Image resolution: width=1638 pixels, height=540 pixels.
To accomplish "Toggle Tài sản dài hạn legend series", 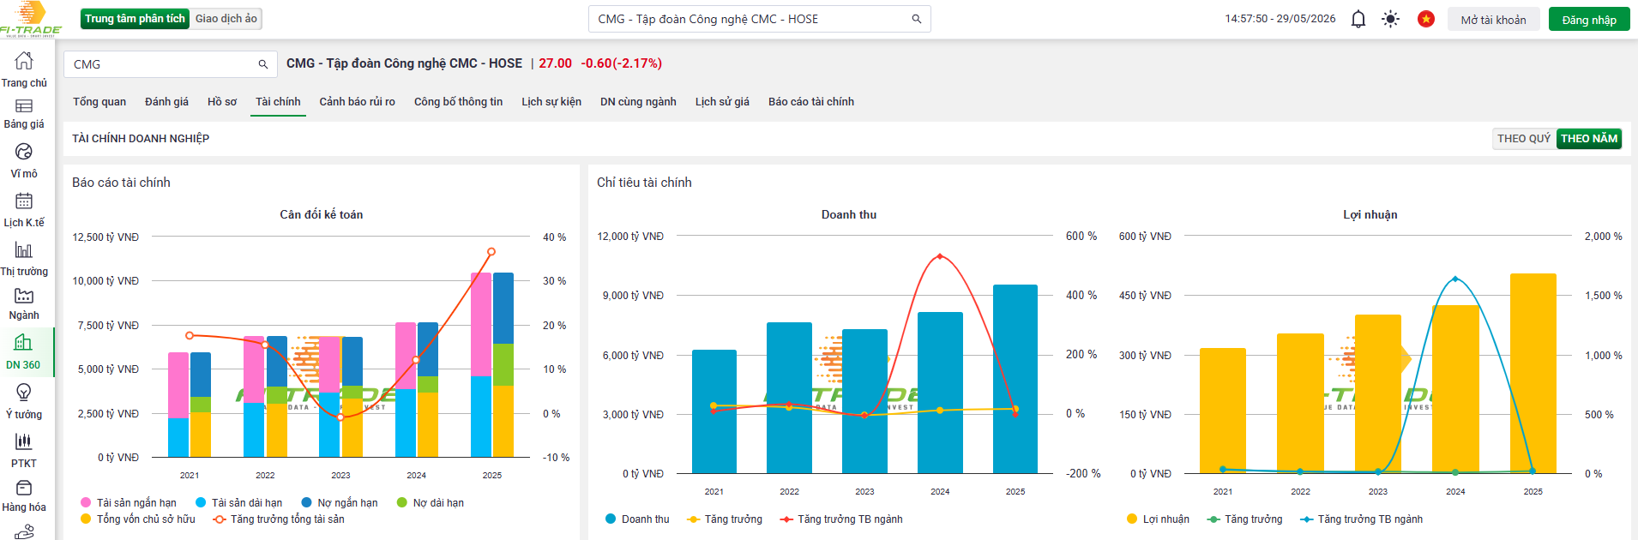I will [x=239, y=503].
